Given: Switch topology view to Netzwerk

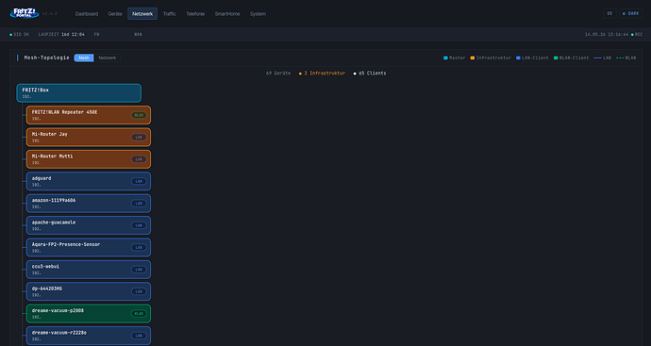Looking at the screenshot, I should click(x=108, y=58).
